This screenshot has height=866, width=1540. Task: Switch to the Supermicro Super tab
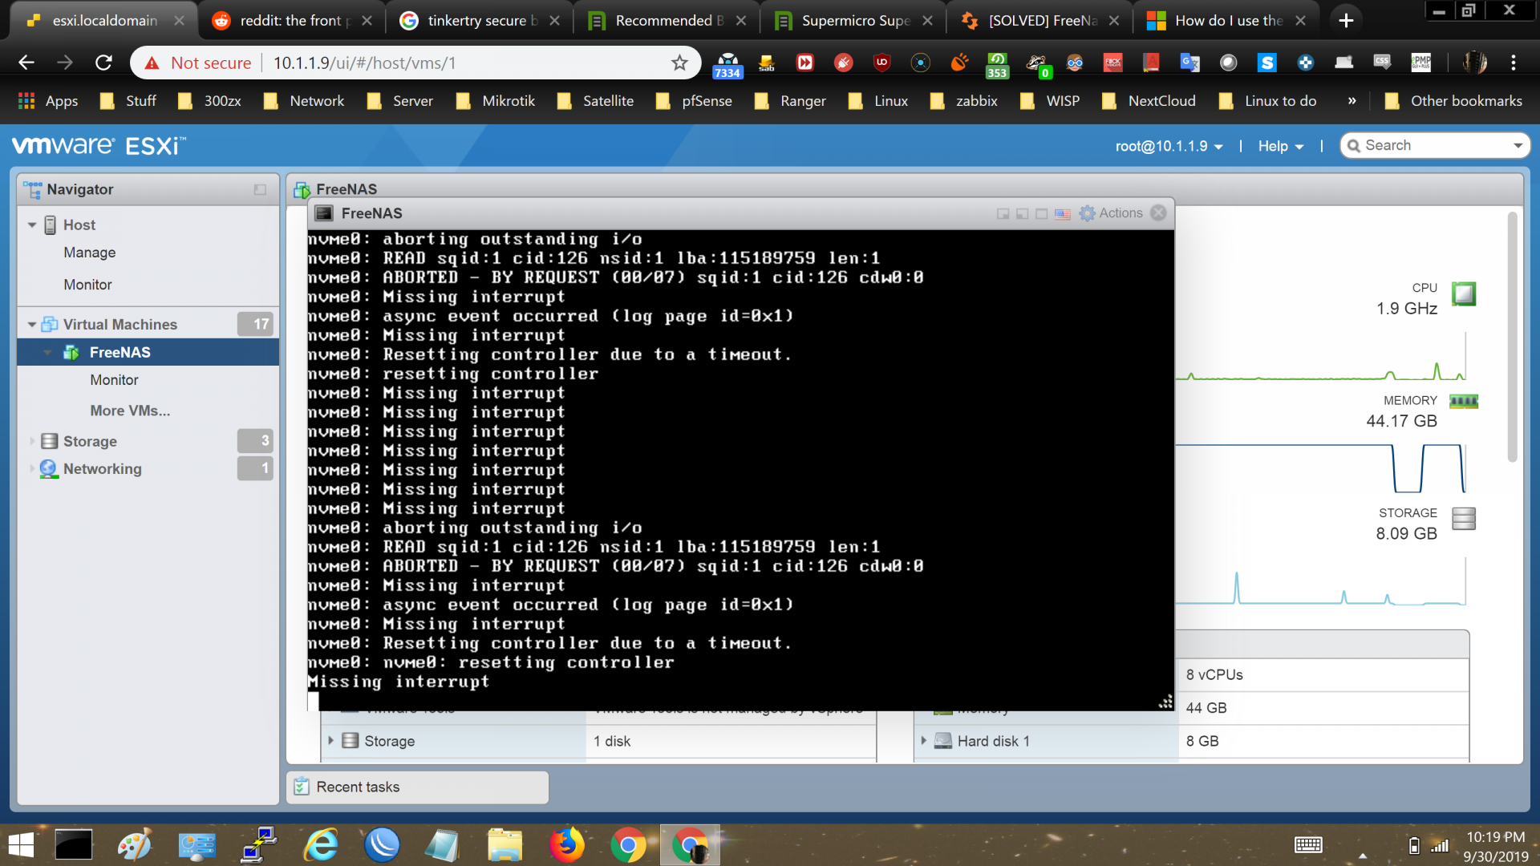854,21
